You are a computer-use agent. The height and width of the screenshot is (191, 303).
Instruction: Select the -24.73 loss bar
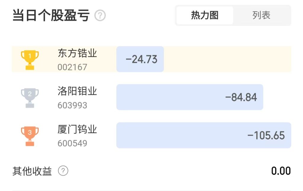tap(140, 59)
